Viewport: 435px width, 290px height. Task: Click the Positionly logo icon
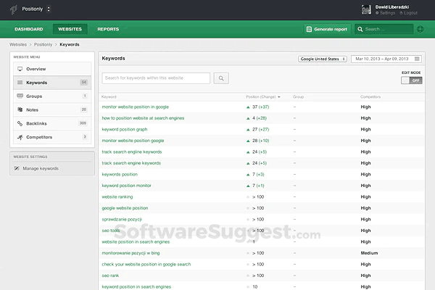pyautogui.click(x=12, y=9)
